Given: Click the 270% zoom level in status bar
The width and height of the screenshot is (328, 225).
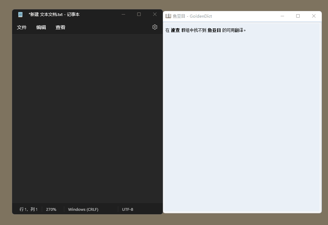Looking at the screenshot, I should tap(51, 209).
